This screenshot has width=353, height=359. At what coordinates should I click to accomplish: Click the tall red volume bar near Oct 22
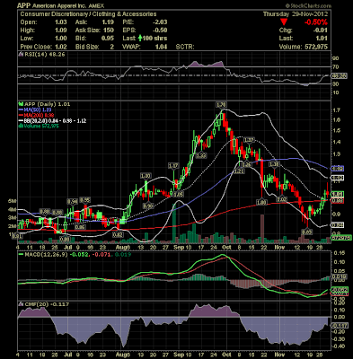coord(262,228)
